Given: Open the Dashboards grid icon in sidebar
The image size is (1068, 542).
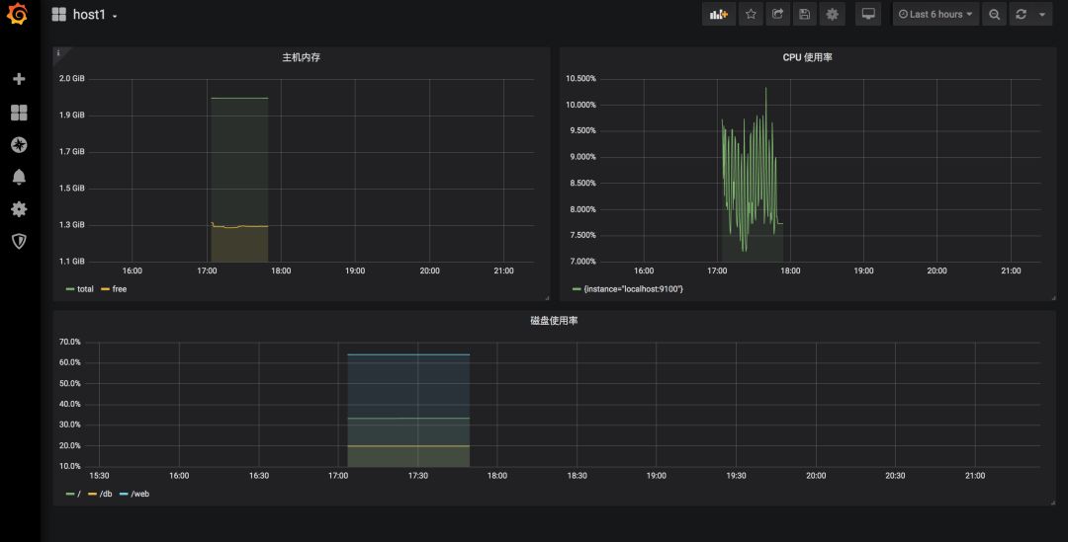Looking at the screenshot, I should point(19,113).
